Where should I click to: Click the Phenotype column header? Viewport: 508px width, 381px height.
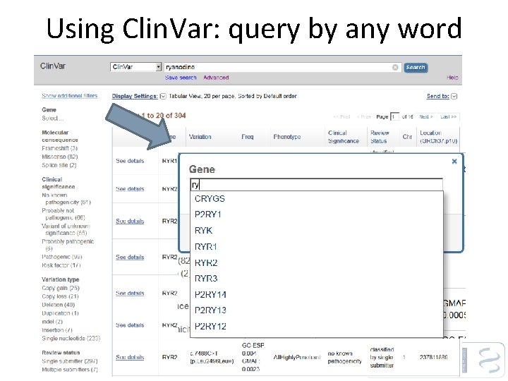click(287, 137)
